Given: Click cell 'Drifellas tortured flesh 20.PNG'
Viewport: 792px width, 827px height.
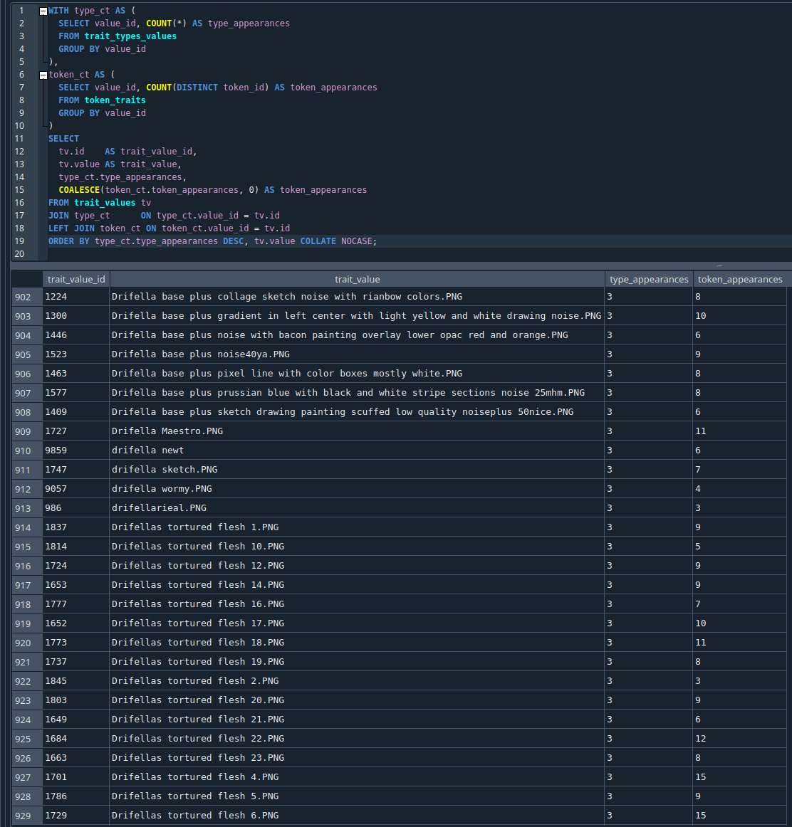Looking at the screenshot, I should [x=357, y=700].
